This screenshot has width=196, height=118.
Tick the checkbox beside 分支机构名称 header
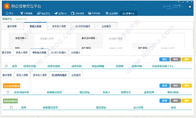click(8, 92)
